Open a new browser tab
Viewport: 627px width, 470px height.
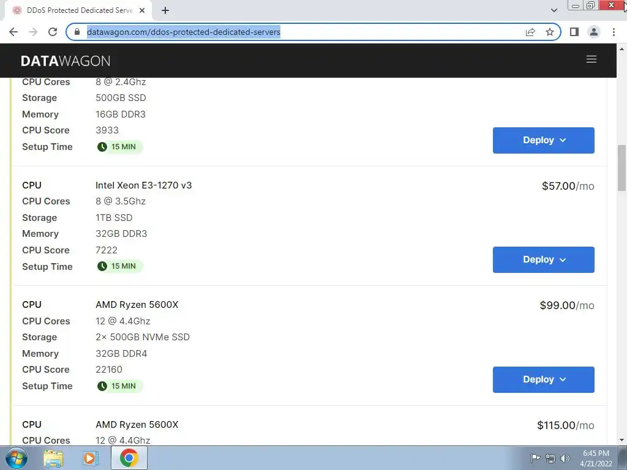(x=165, y=10)
